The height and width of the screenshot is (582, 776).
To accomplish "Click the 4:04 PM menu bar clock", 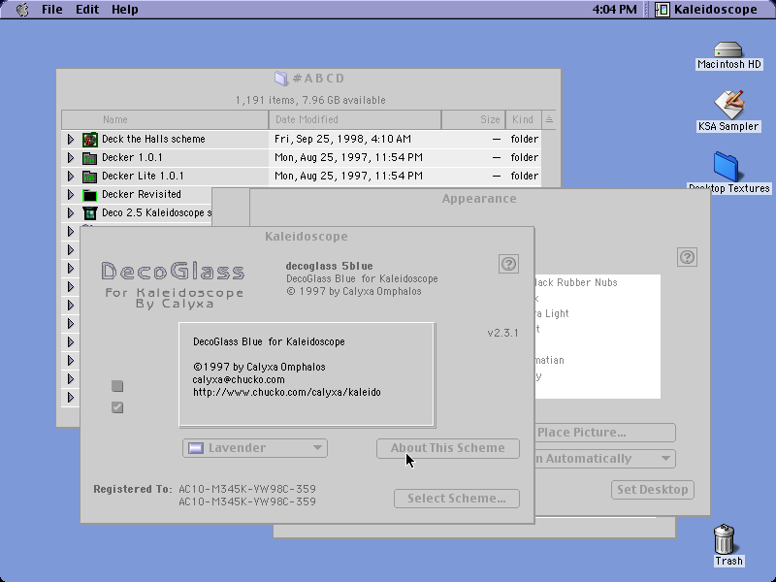I will 615,10.
